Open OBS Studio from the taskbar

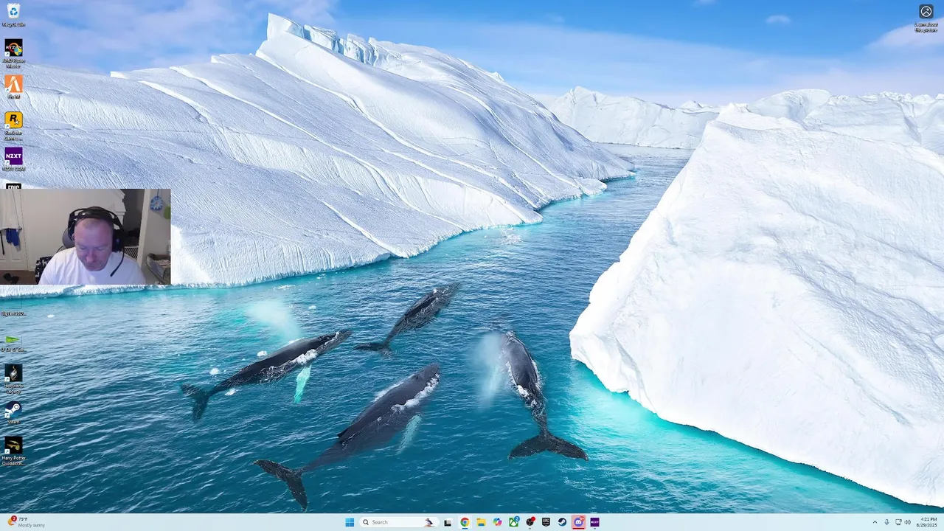coord(530,522)
